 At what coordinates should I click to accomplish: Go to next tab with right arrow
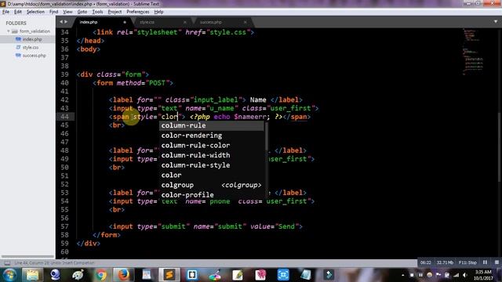[x=66, y=22]
